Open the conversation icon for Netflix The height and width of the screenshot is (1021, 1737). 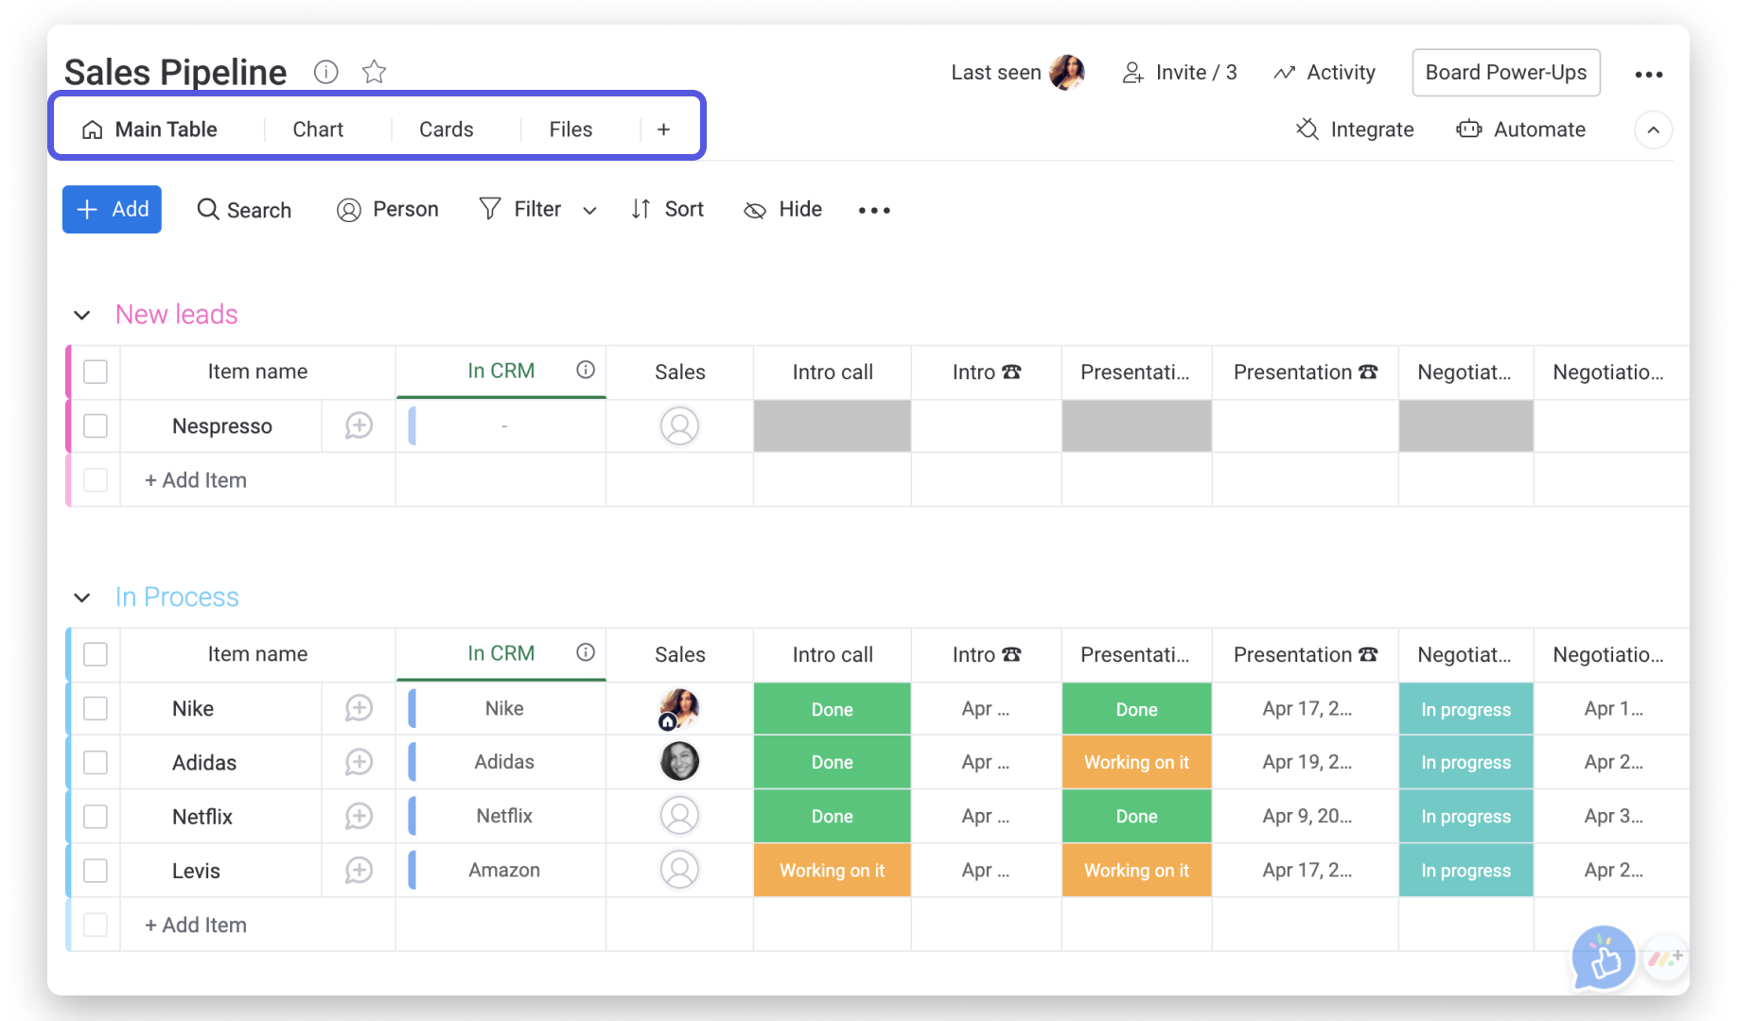359,816
